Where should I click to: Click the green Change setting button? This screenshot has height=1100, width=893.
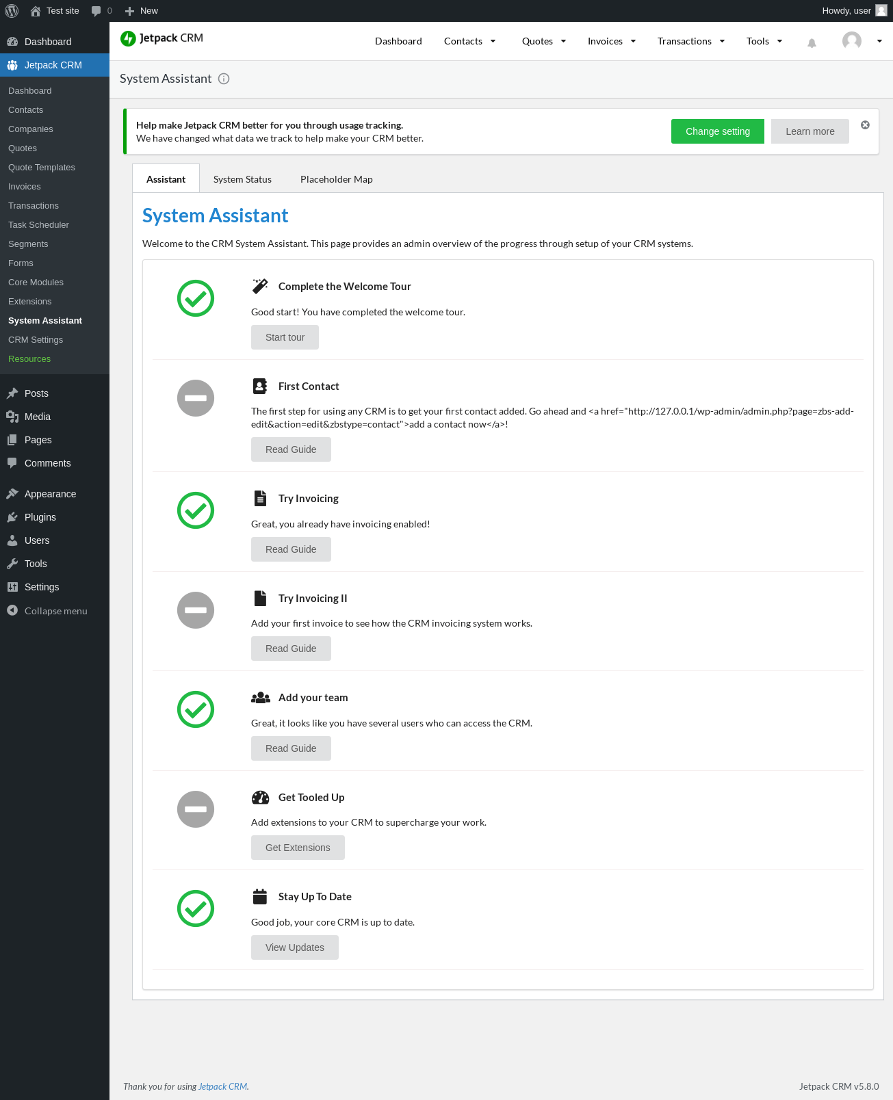718,131
